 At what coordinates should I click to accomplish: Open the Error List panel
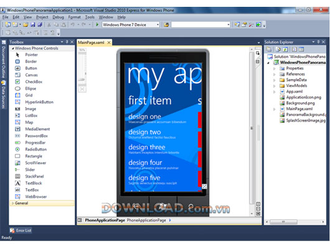click(21, 230)
